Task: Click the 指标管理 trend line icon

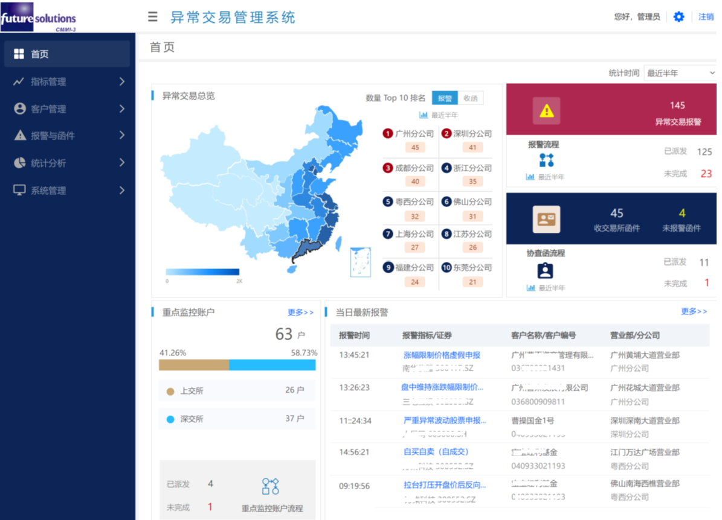Action: [x=19, y=81]
